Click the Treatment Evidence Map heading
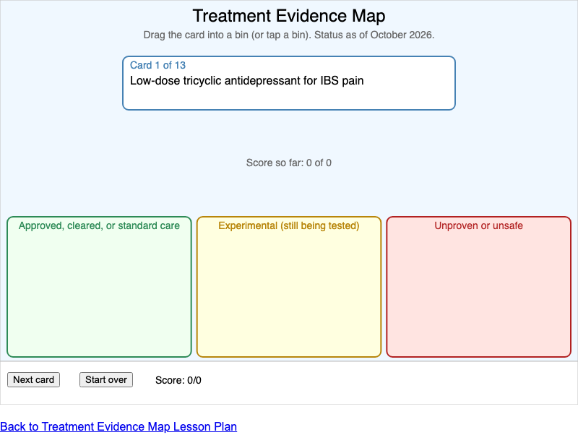The width and height of the screenshot is (578, 448). point(289,16)
